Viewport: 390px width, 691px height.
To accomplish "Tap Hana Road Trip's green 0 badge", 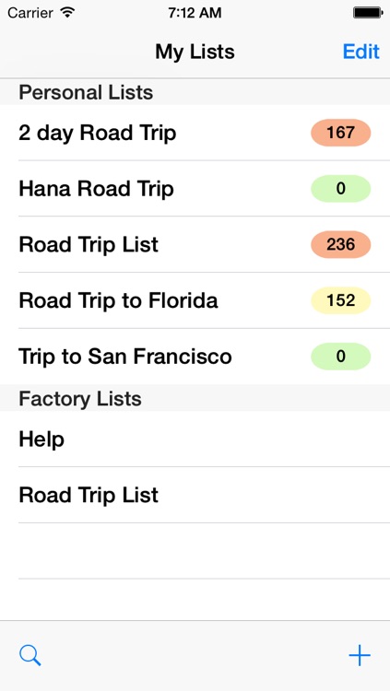I will (340, 189).
